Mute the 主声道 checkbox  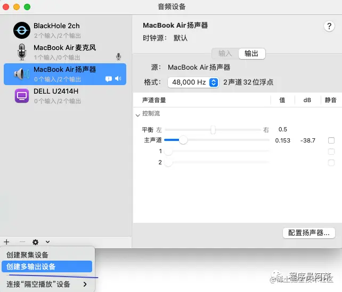(x=331, y=140)
